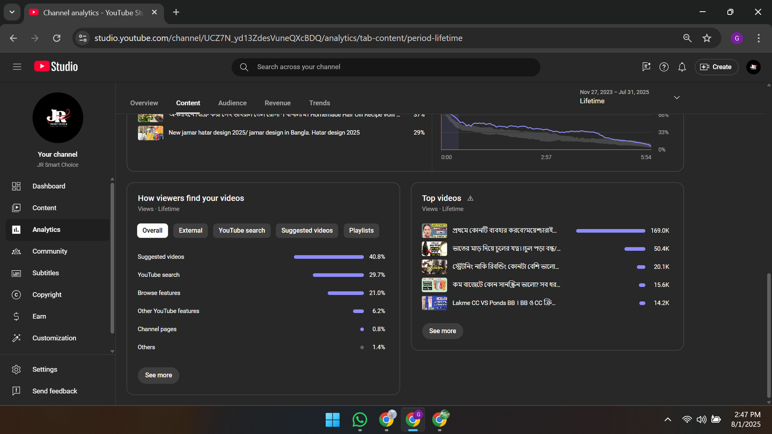
Task: Open WhatsApp from the taskbar
Action: pos(359,420)
